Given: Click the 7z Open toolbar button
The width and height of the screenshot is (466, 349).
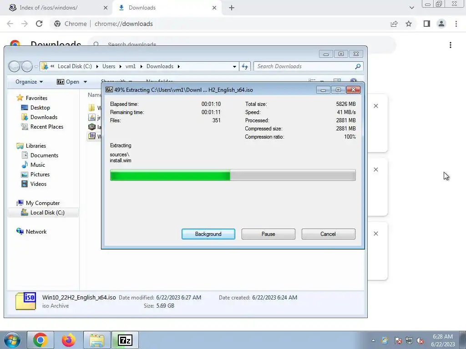Looking at the screenshot, I should tap(68, 82).
